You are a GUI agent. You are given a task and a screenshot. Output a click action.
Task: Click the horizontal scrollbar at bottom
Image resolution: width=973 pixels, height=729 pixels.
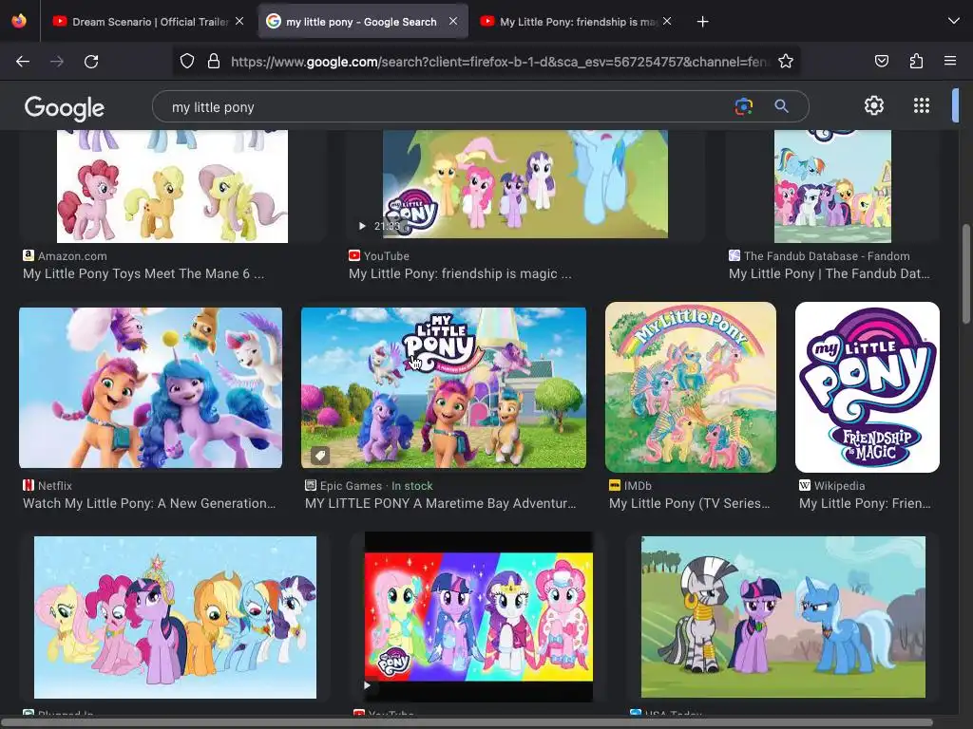point(467,722)
